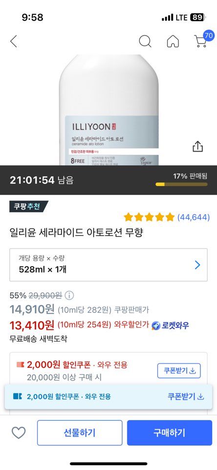This screenshot has width=217, height=470.
Task: Add to wishlist with heart icon
Action: 19,433
